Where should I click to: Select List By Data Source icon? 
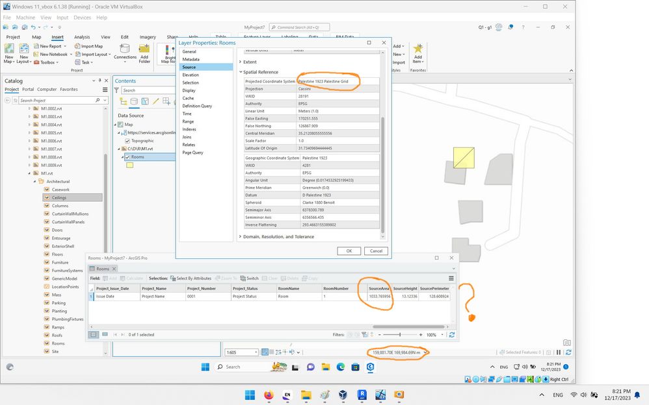pos(134,101)
